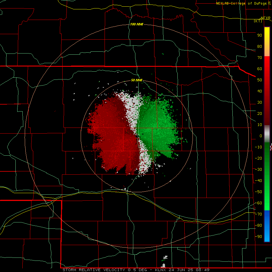272x272 pixels.
Task: Click the dark red band near 20 knots
Action: point(267,113)
